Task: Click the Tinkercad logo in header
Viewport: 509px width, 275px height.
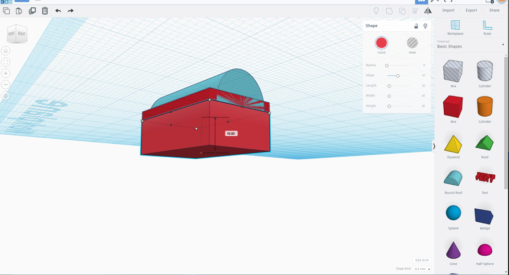Action: [6, 2]
